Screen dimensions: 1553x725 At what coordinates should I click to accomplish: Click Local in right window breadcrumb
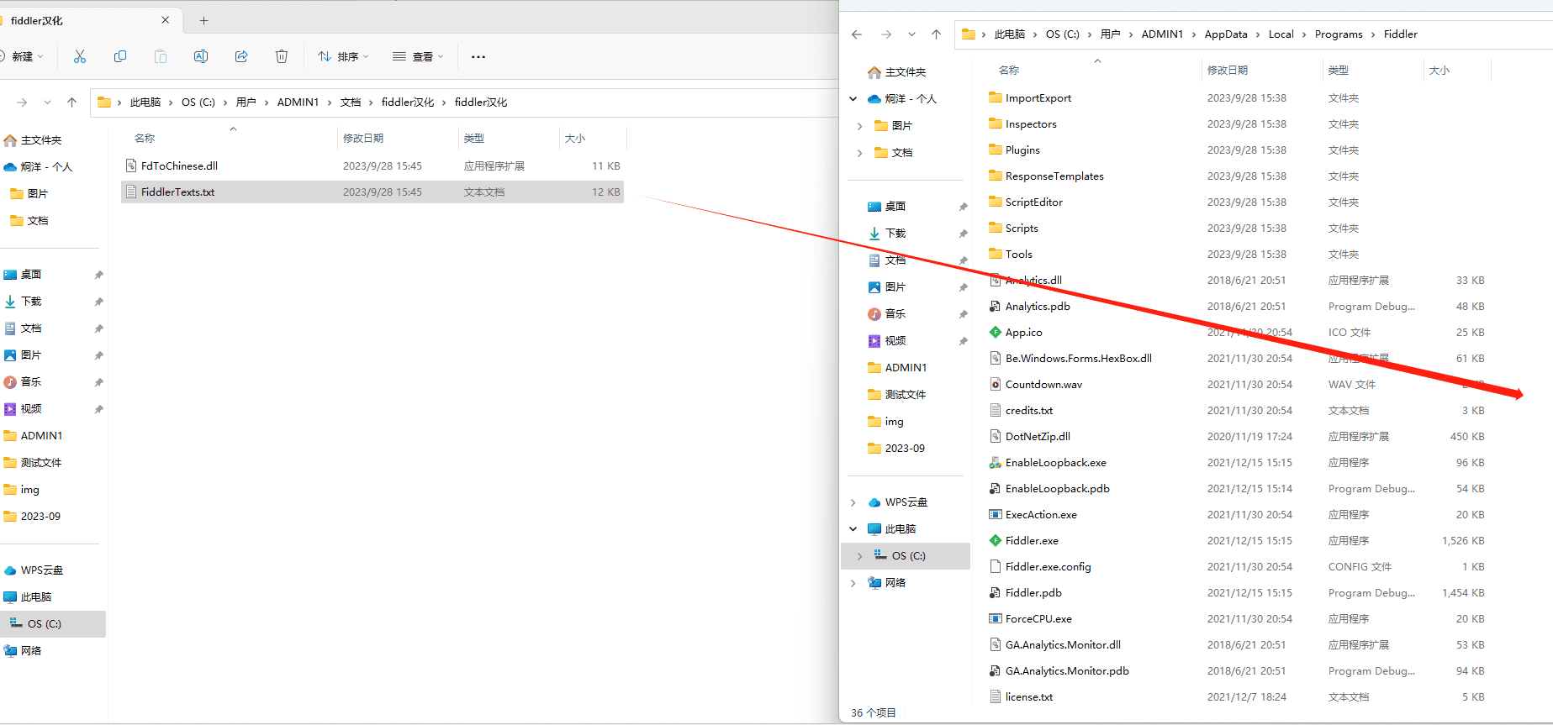1281,34
